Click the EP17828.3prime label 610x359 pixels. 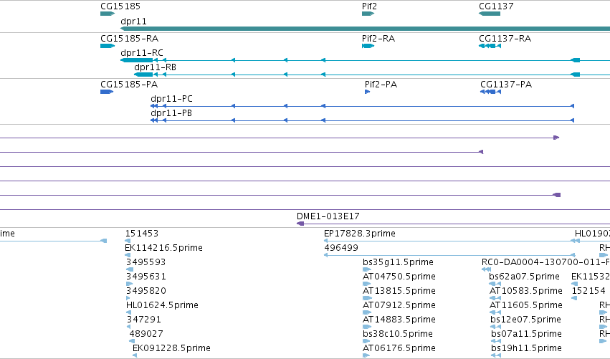coord(359,234)
